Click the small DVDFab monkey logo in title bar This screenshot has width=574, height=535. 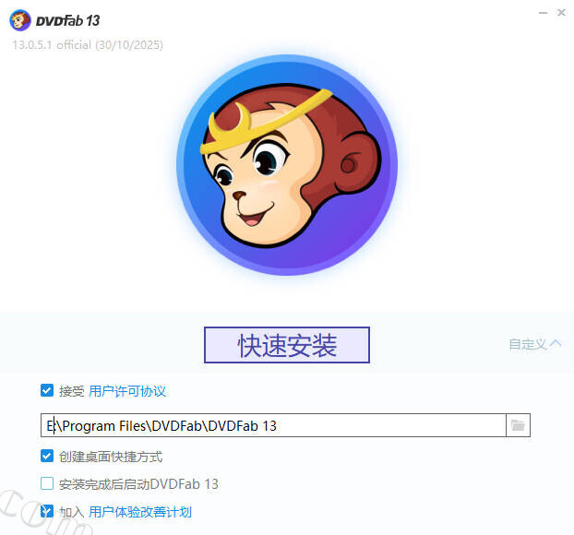point(20,20)
